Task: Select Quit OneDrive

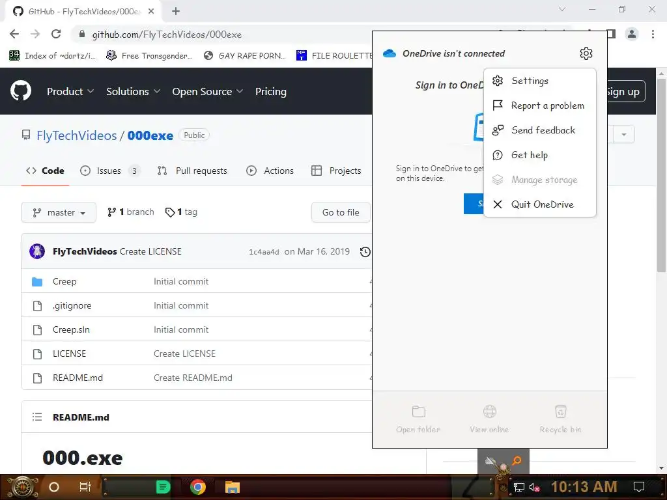Action: click(x=540, y=204)
